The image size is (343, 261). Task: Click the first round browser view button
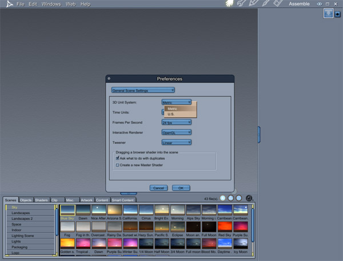(x=223, y=198)
